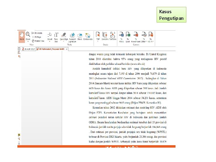
Task: Close the Siti Rahmadani_Proposal tab
Action: 67,49
